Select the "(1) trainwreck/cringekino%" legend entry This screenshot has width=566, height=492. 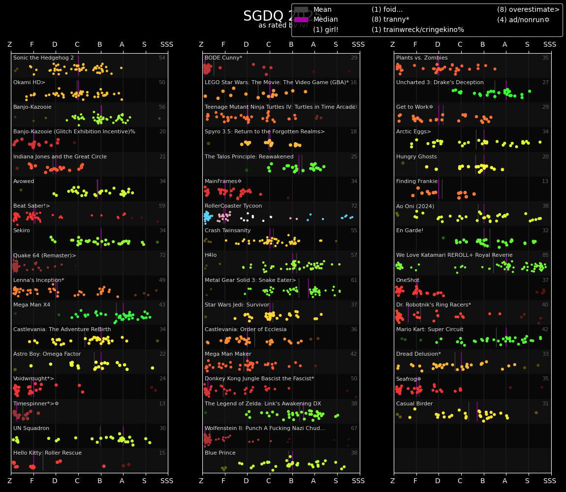(418, 30)
